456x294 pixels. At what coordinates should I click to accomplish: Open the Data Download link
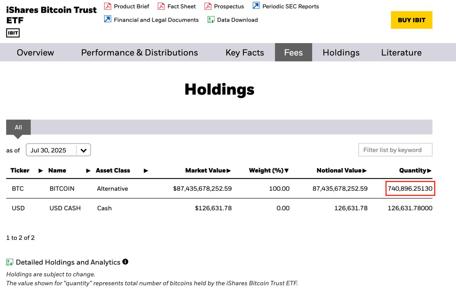tap(237, 20)
